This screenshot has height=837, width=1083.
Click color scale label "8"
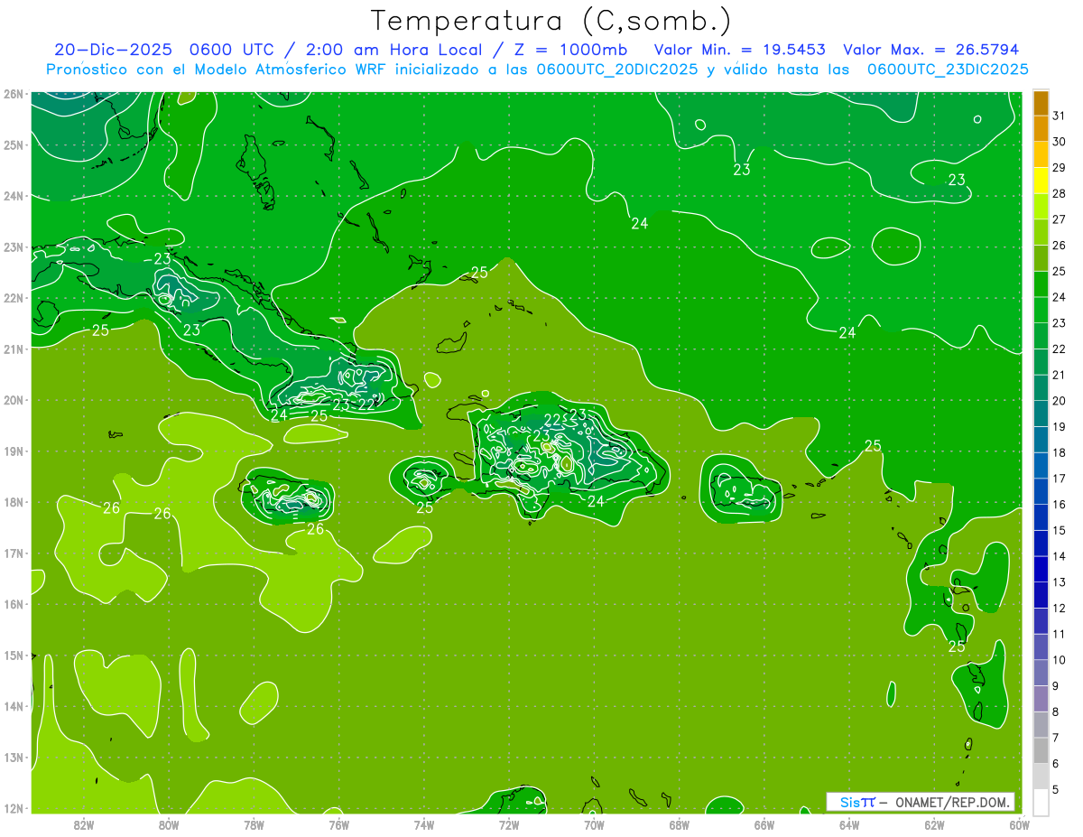pyautogui.click(x=1055, y=711)
